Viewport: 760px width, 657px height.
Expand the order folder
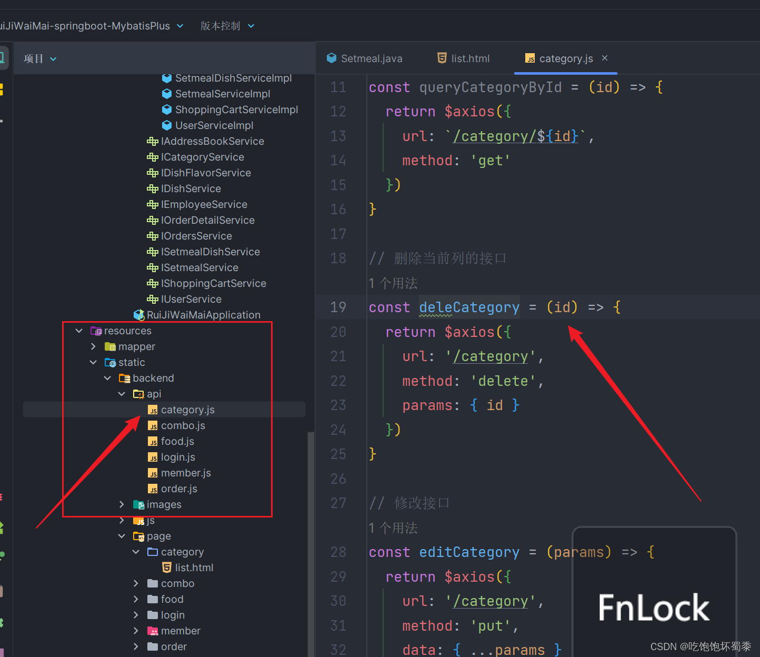click(136, 646)
